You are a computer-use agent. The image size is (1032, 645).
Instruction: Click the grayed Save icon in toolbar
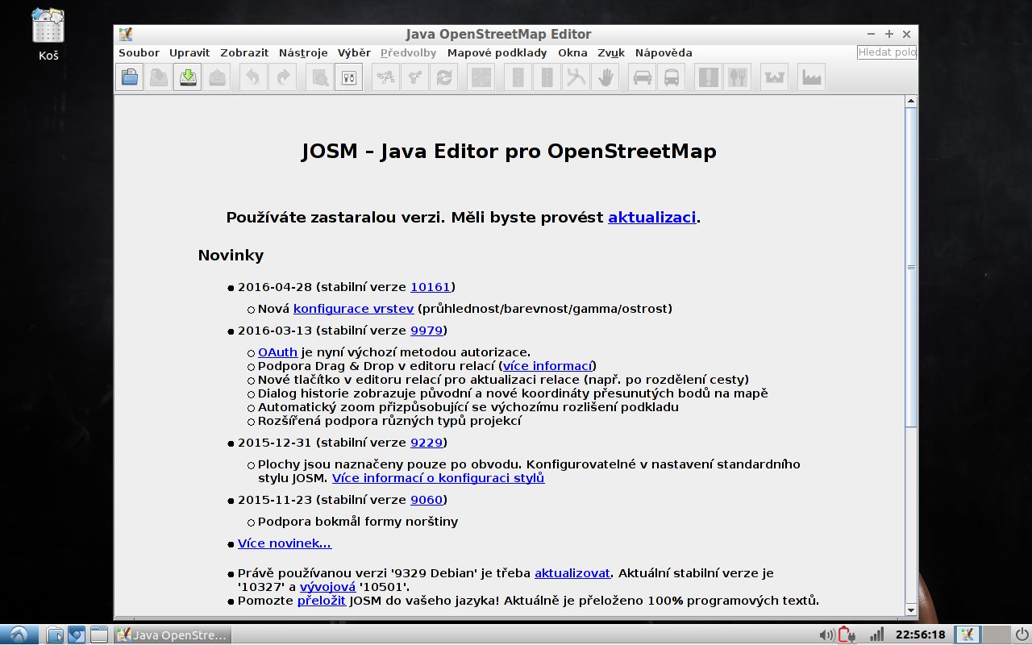click(x=159, y=77)
